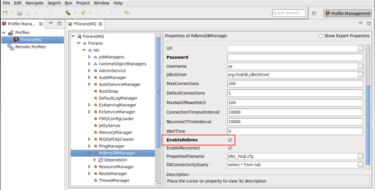This screenshot has height=190, width=375.
Task: Maximize the editor area
Action: coord(369,24)
